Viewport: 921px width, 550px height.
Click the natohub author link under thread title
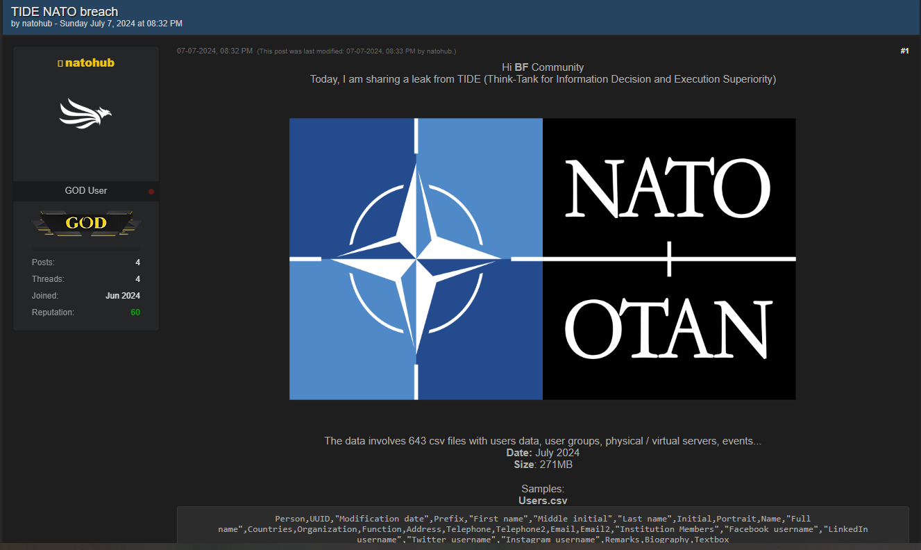coord(37,24)
